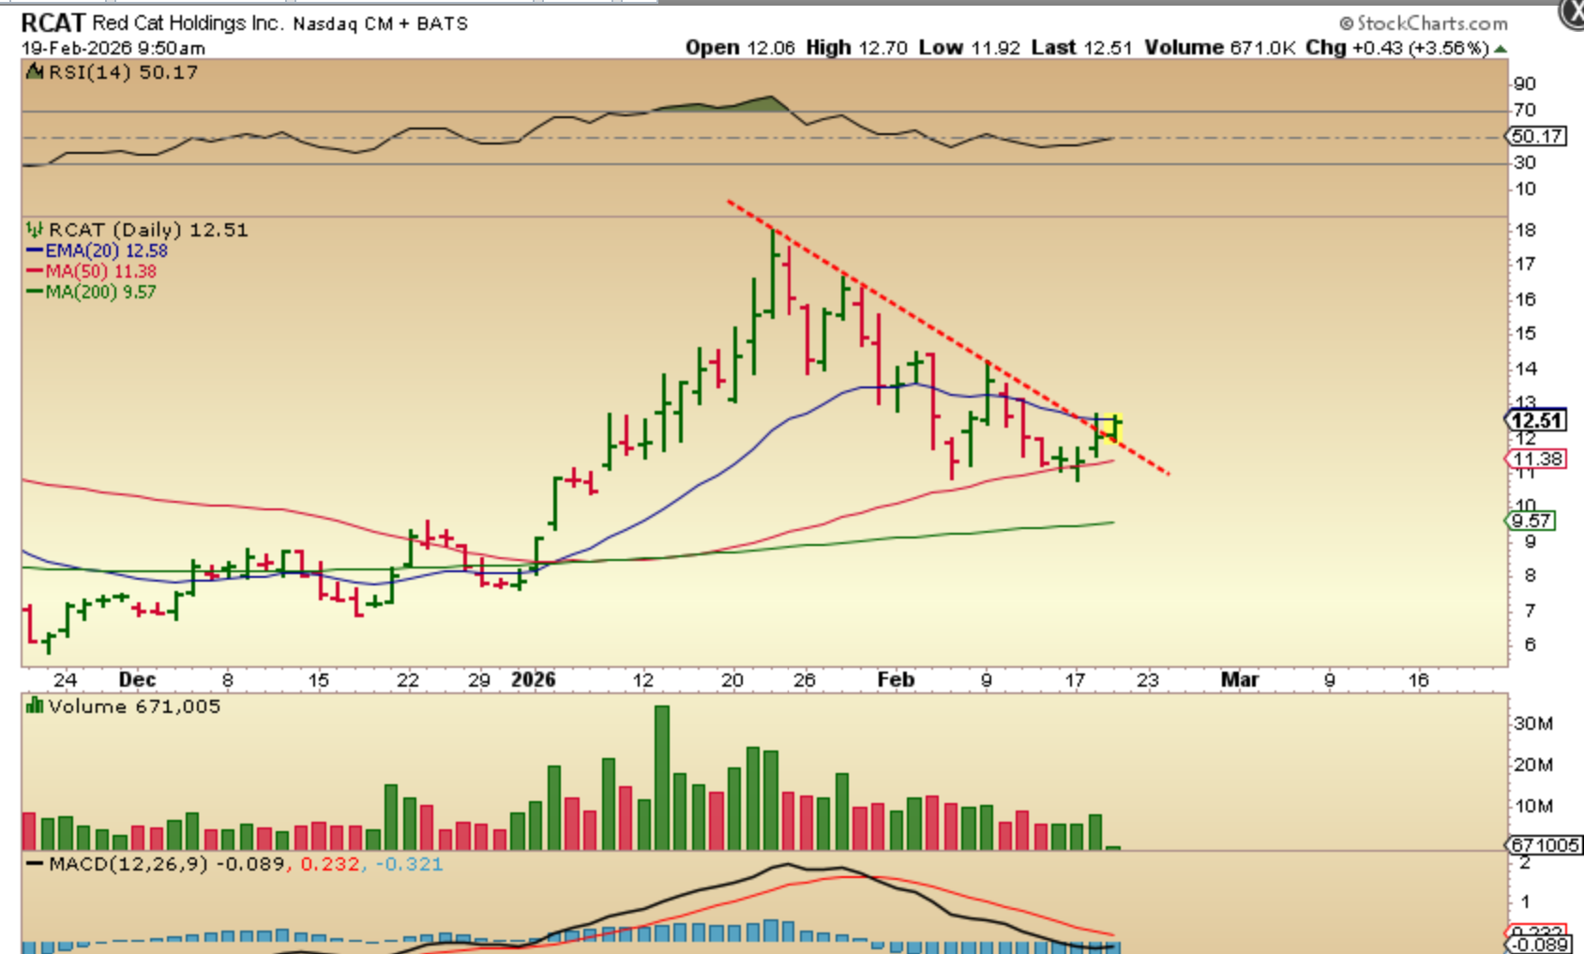Screen dimensions: 1584x954
Task: Click the '30M' volume axis label
Action: point(1533,723)
